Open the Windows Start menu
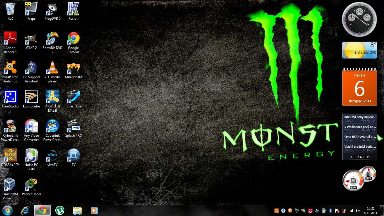 coord(7,210)
